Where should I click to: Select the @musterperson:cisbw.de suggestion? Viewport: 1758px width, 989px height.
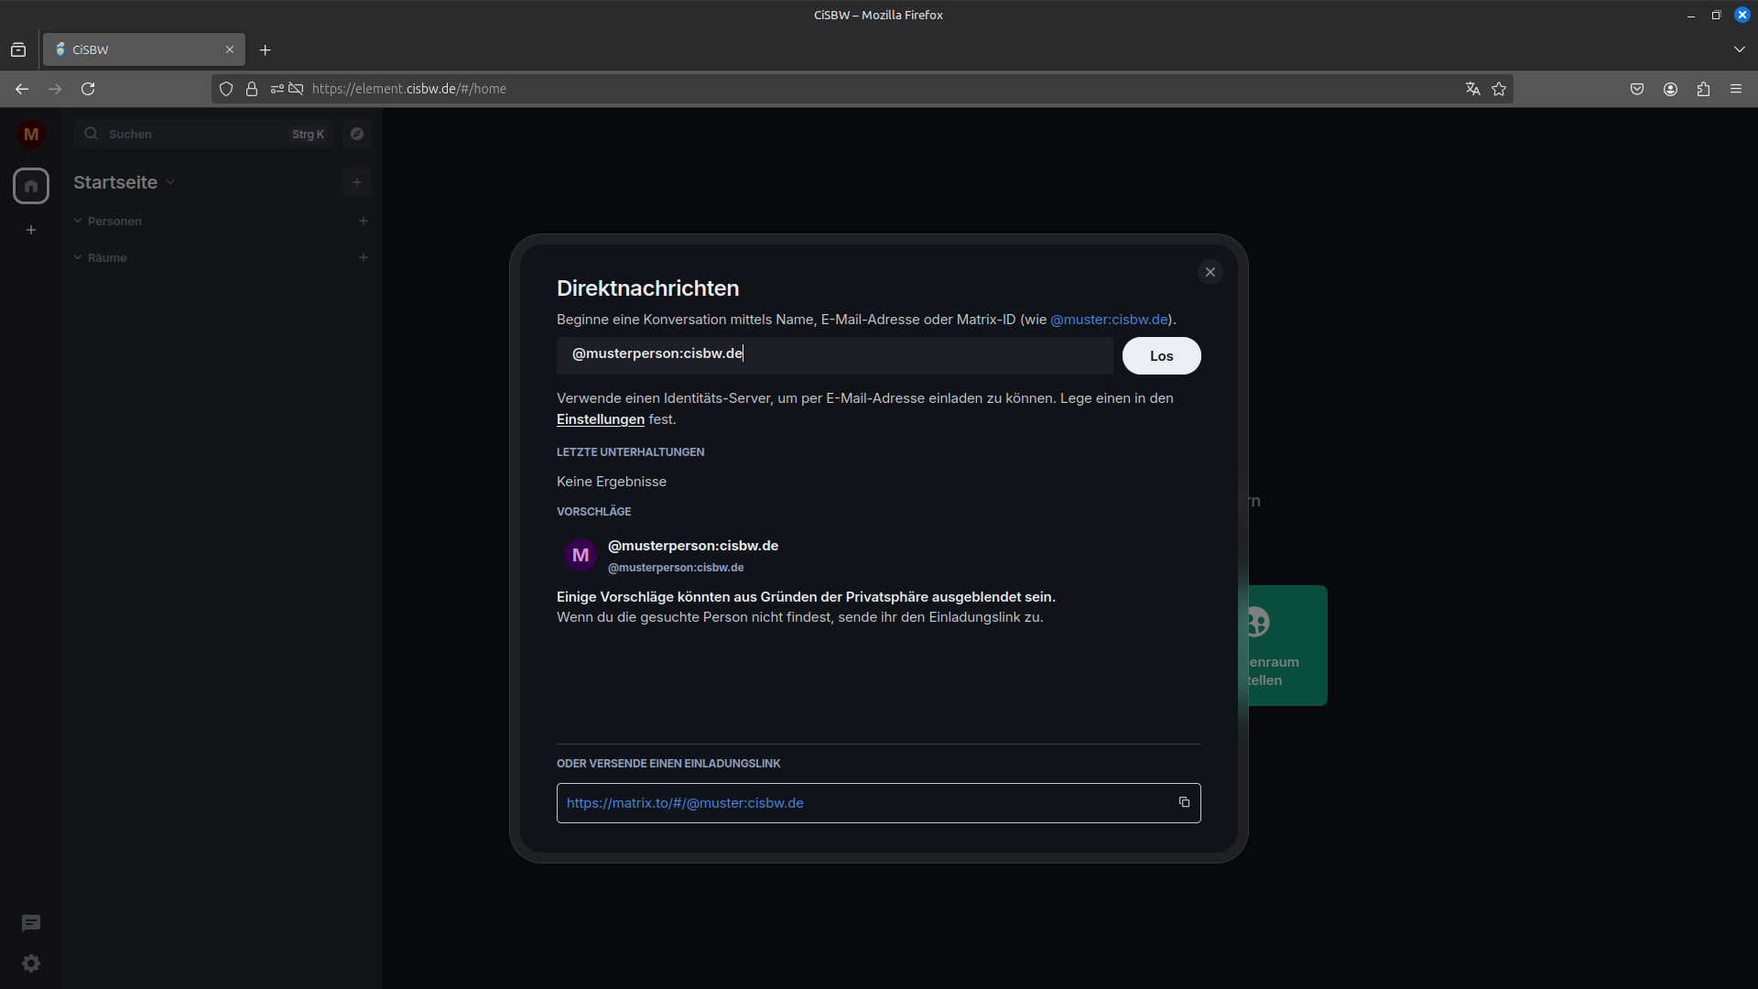click(692, 555)
